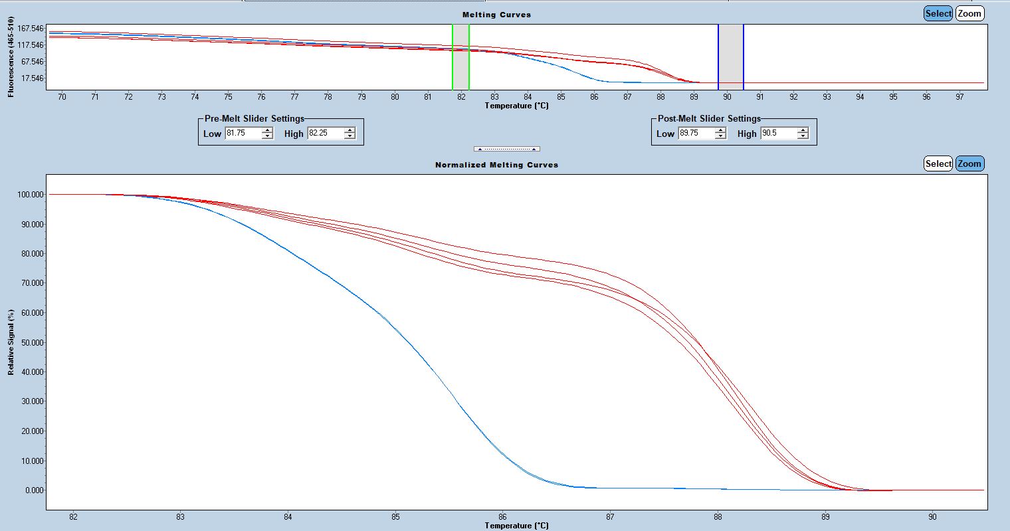Increase Post-Melt High value with up arrow
This screenshot has width=1010, height=531.
[x=803, y=130]
